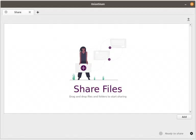Screen dimensions: 196x140
Task: Click the gray status circle in Share tab
Action: (6, 12)
